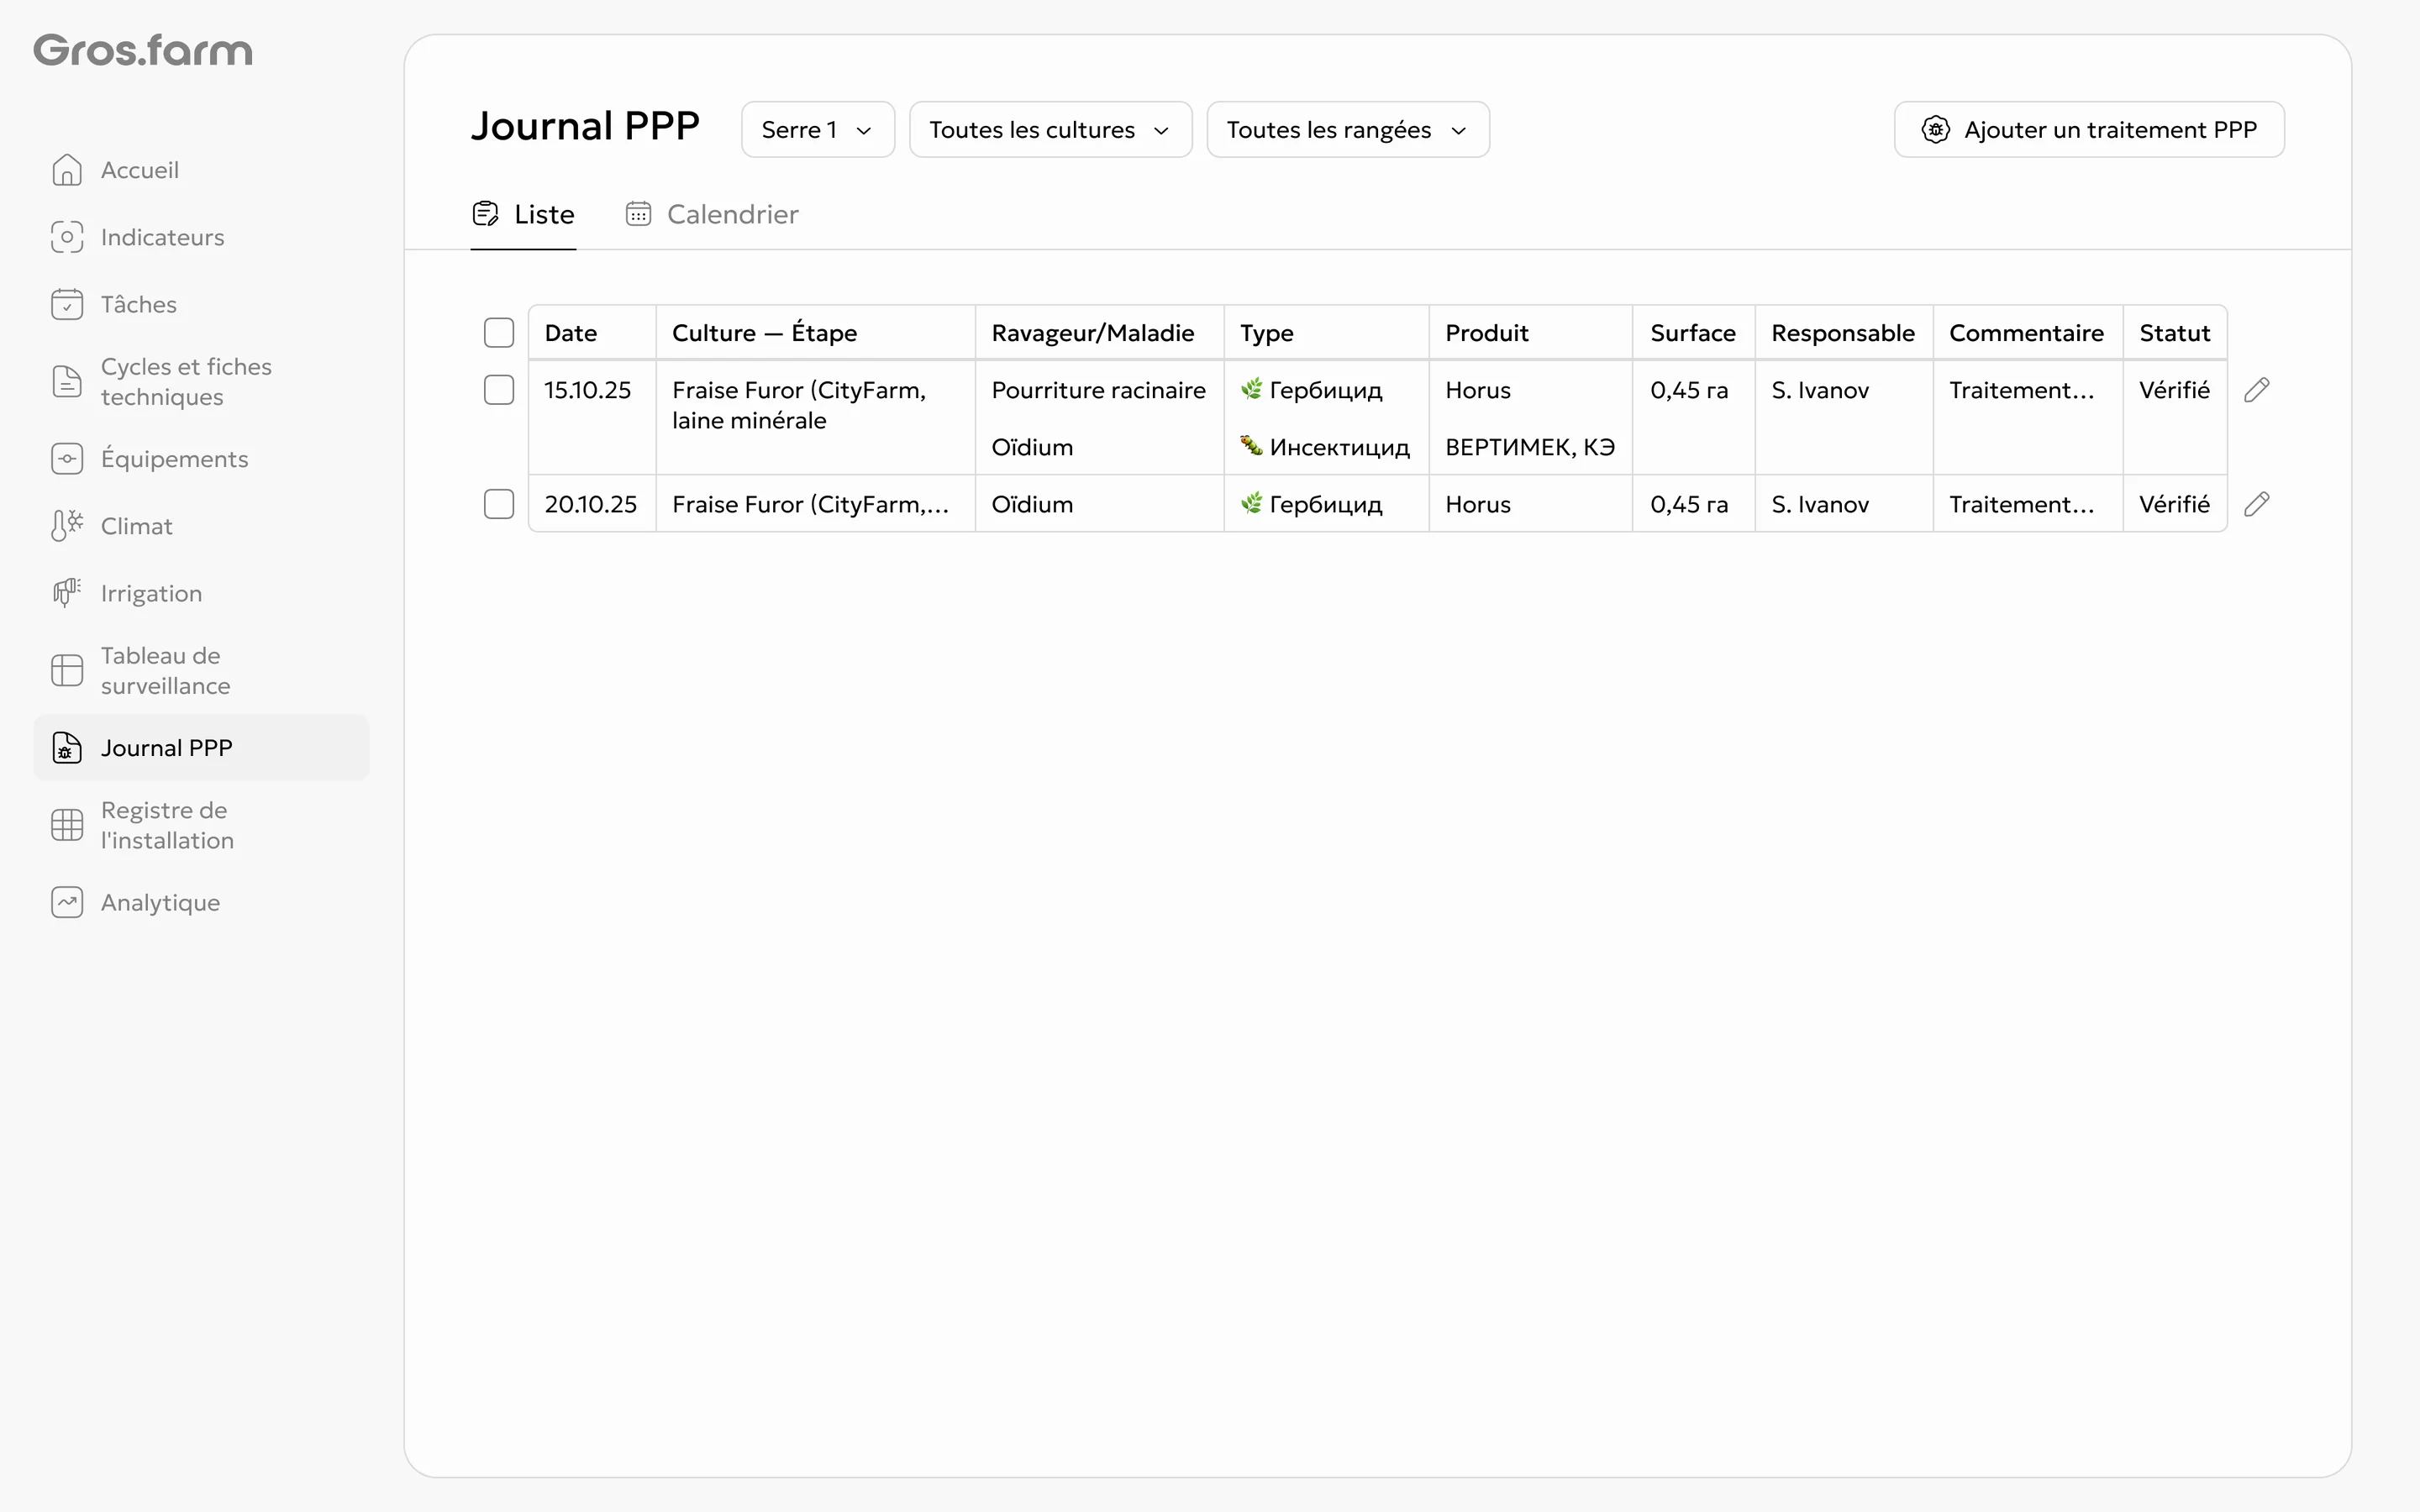Open Analytique in the sidebar
Image resolution: width=2420 pixels, height=1512 pixels.
click(x=201, y=902)
